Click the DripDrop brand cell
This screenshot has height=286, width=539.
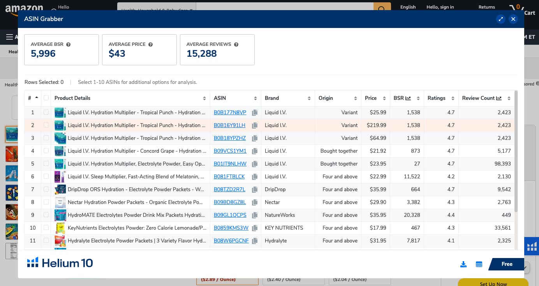[x=288, y=190]
